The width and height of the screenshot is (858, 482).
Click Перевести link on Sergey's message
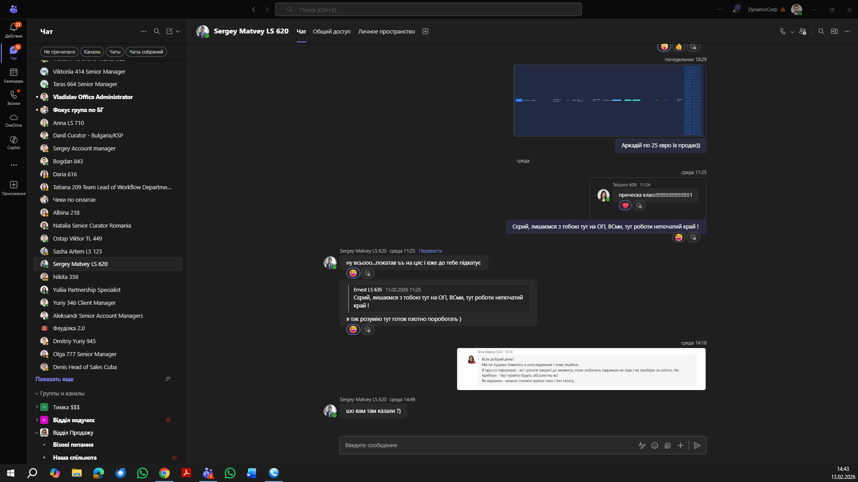click(x=430, y=251)
